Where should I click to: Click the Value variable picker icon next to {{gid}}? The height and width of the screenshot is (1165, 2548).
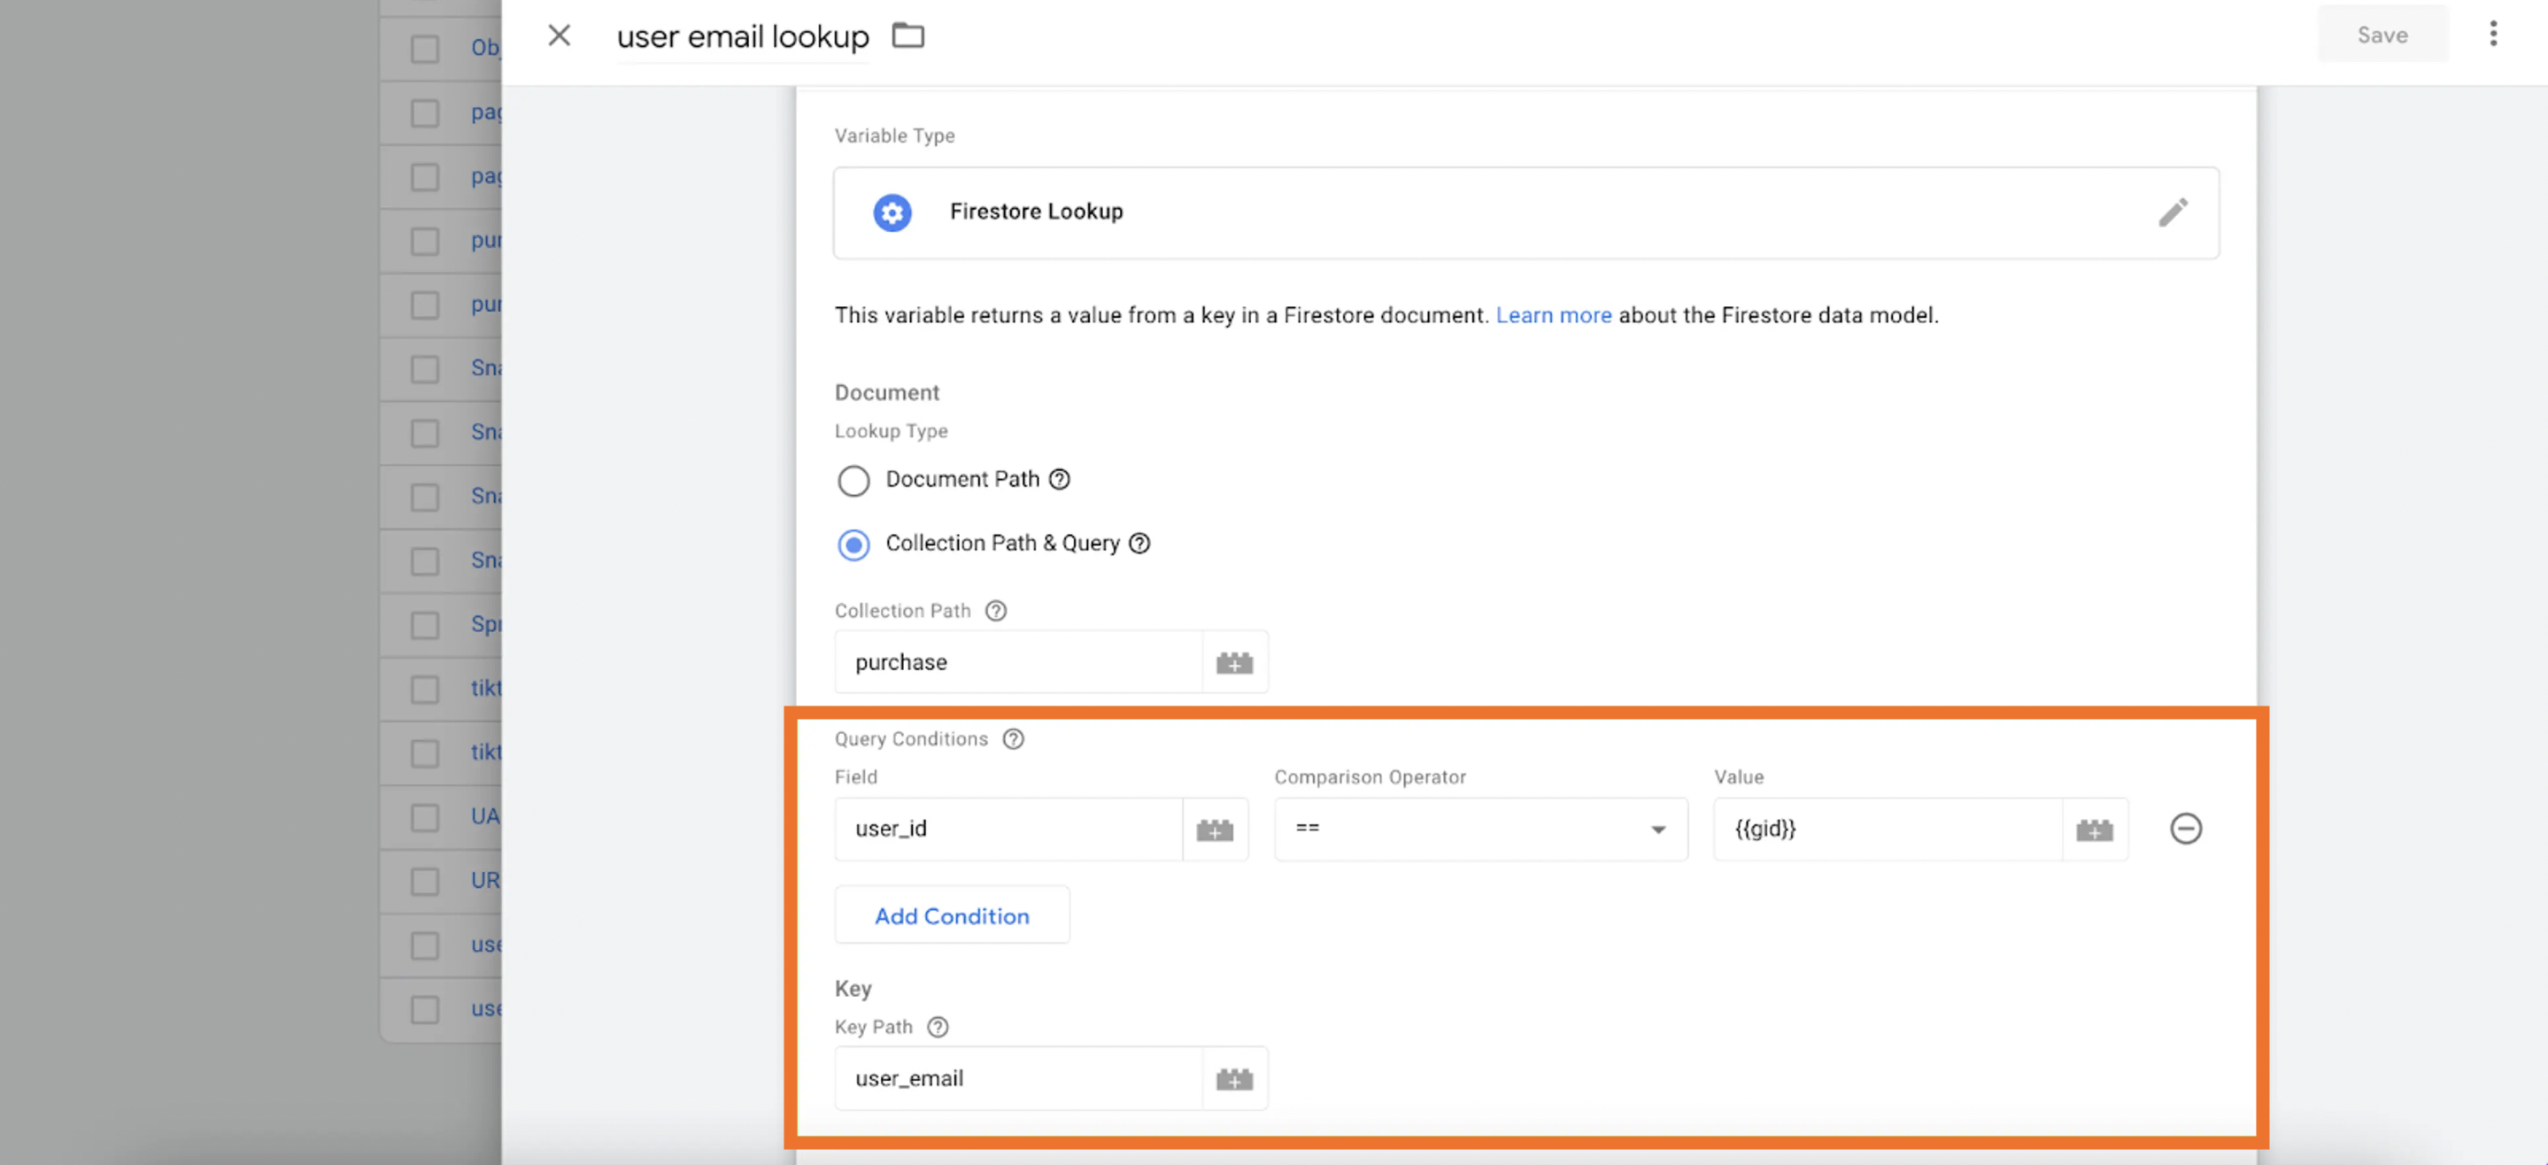pos(2096,827)
